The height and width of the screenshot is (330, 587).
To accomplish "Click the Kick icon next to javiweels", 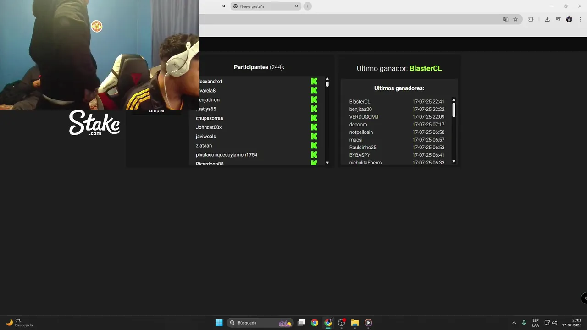I will click(314, 136).
